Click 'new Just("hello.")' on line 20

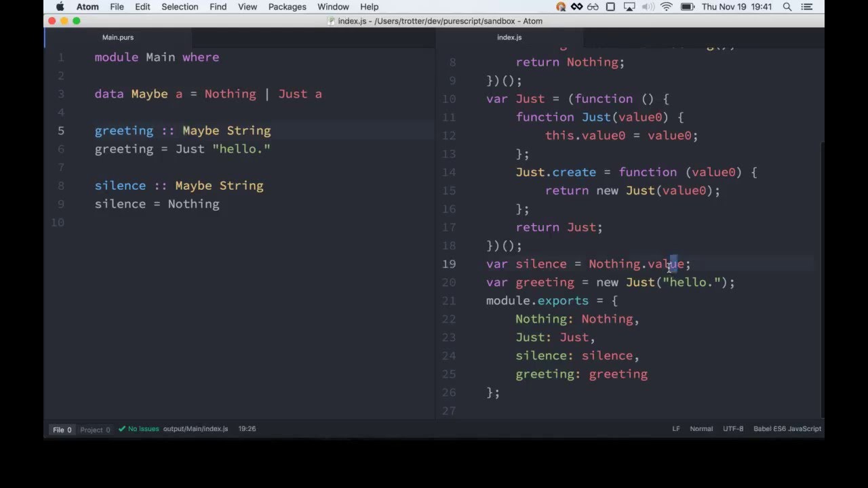point(661,282)
